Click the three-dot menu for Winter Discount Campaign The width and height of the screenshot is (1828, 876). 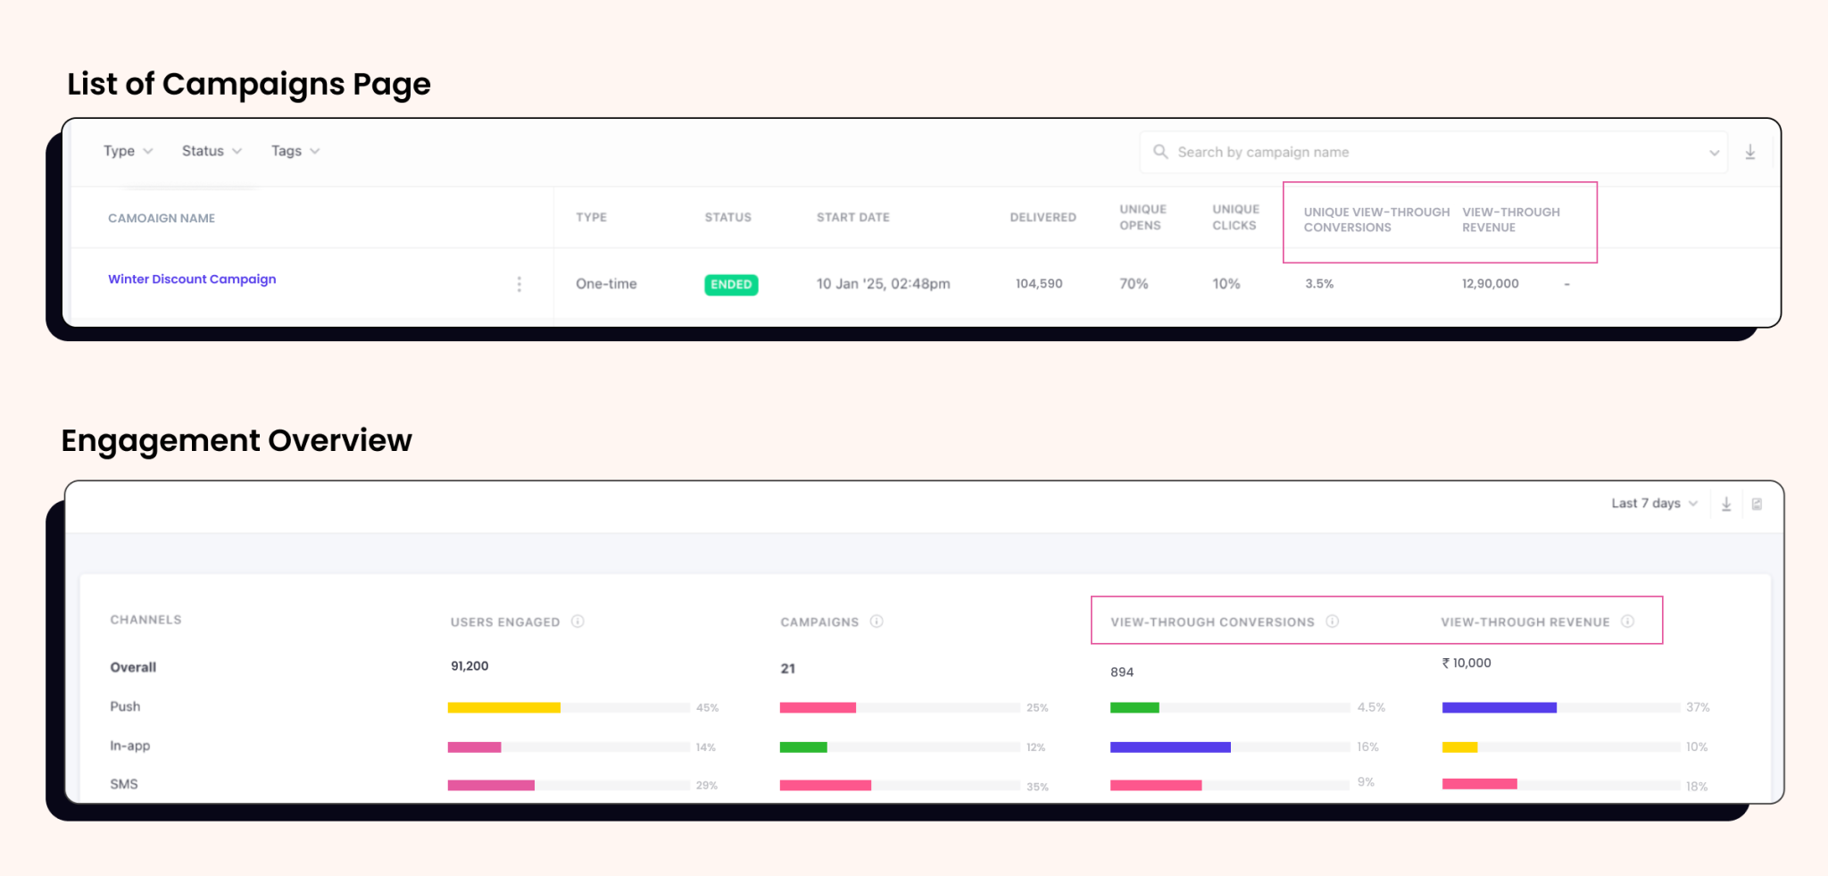(519, 284)
